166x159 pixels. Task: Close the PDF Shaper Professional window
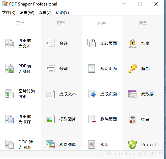(x=156, y=4)
